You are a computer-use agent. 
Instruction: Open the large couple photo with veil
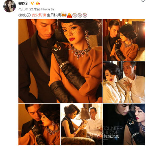coord(60,61)
